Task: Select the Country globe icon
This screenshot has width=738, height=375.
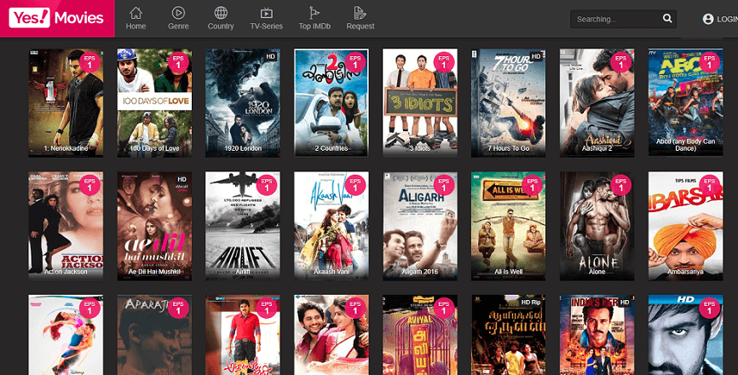Action: [x=221, y=13]
